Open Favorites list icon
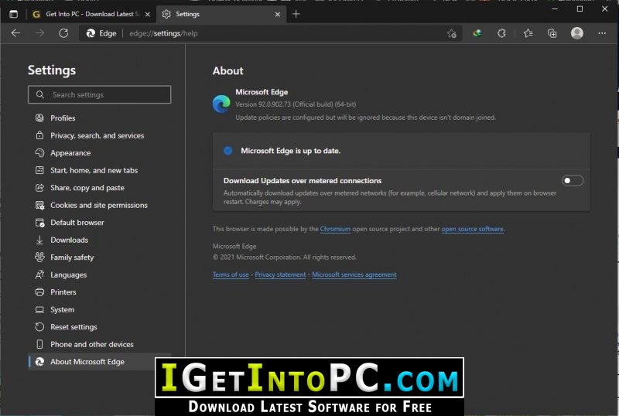Screen dimensions: 619x416 tap(528, 33)
